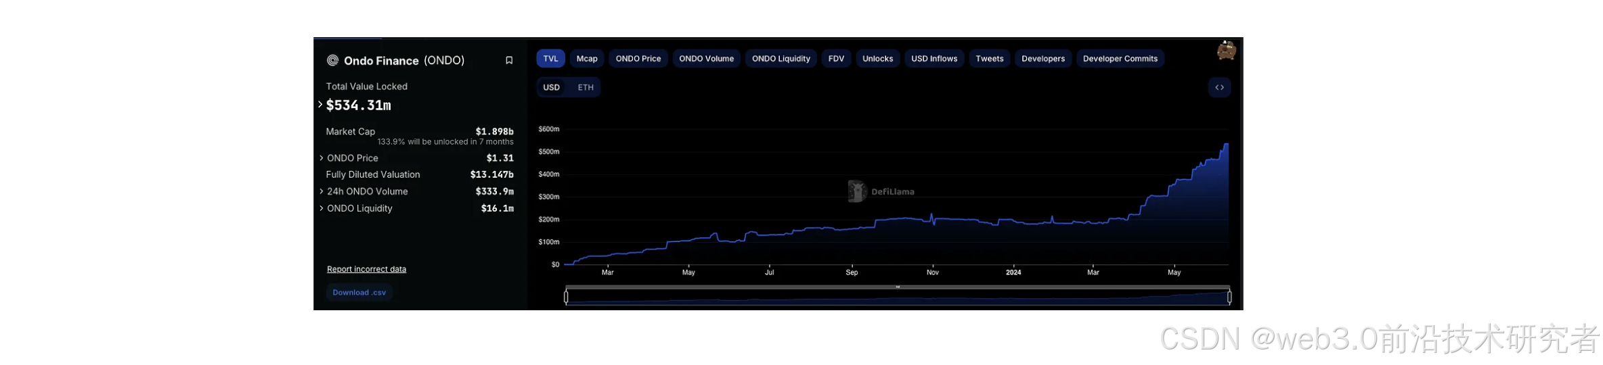Viewport: 1603px width, 365px height.
Task: Grab the left handle of range slider
Action: click(x=566, y=296)
